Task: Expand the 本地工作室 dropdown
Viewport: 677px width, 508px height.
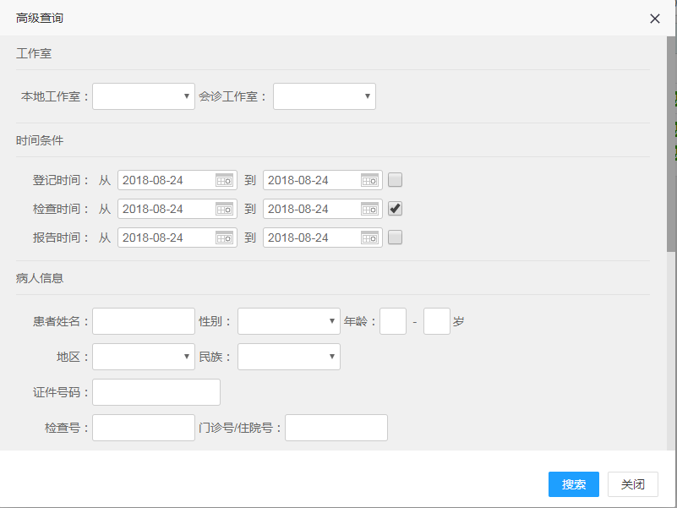Action: click(x=144, y=96)
